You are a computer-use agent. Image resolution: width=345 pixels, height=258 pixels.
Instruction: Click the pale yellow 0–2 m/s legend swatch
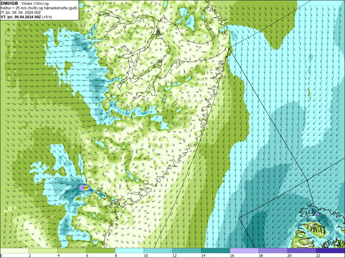coord(14,251)
